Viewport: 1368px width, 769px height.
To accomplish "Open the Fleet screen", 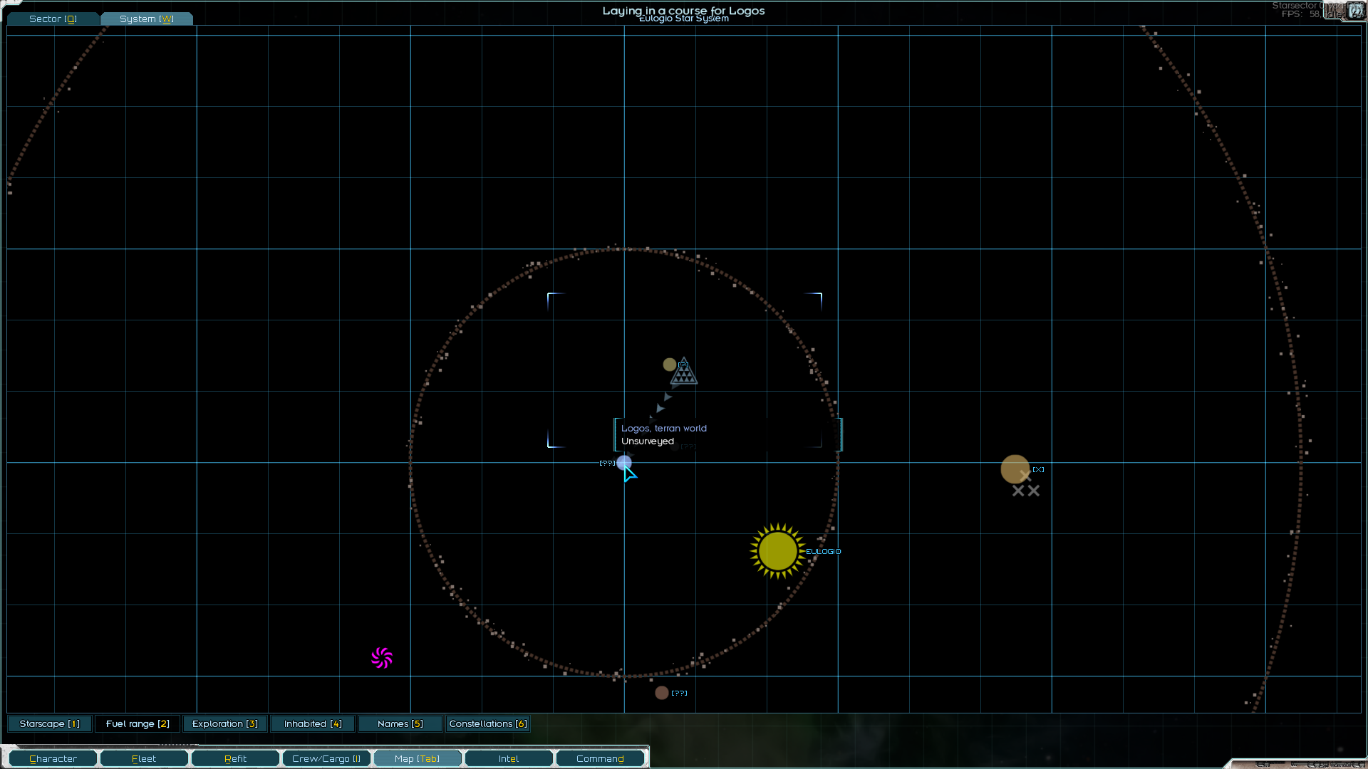I will tap(144, 758).
